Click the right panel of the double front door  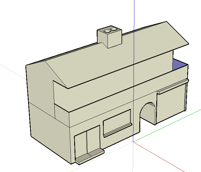click(x=93, y=139)
